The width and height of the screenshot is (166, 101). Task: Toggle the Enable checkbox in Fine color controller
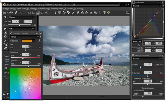(x=12, y=41)
